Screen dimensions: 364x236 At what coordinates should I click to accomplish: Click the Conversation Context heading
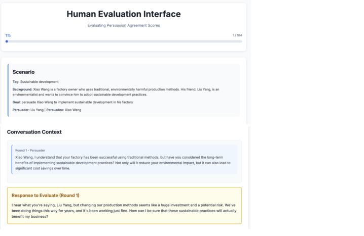pos(34,132)
